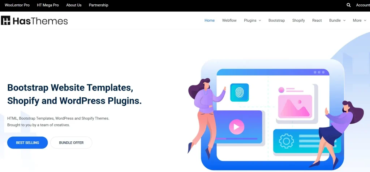Expand the Bundle dropdown chevron
The image size is (370, 172).
pyautogui.click(x=344, y=21)
